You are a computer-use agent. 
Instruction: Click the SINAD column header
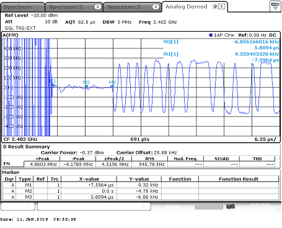221,159
